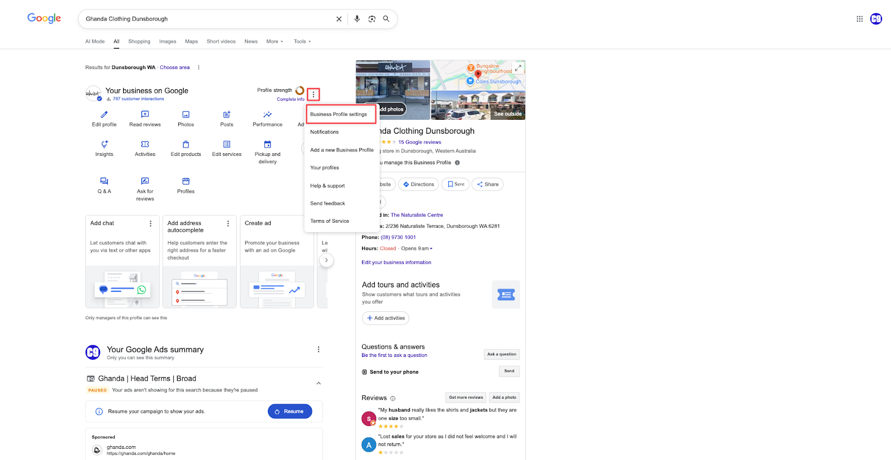
Task: Expand opening hours next to Opens 9am
Action: 431,248
